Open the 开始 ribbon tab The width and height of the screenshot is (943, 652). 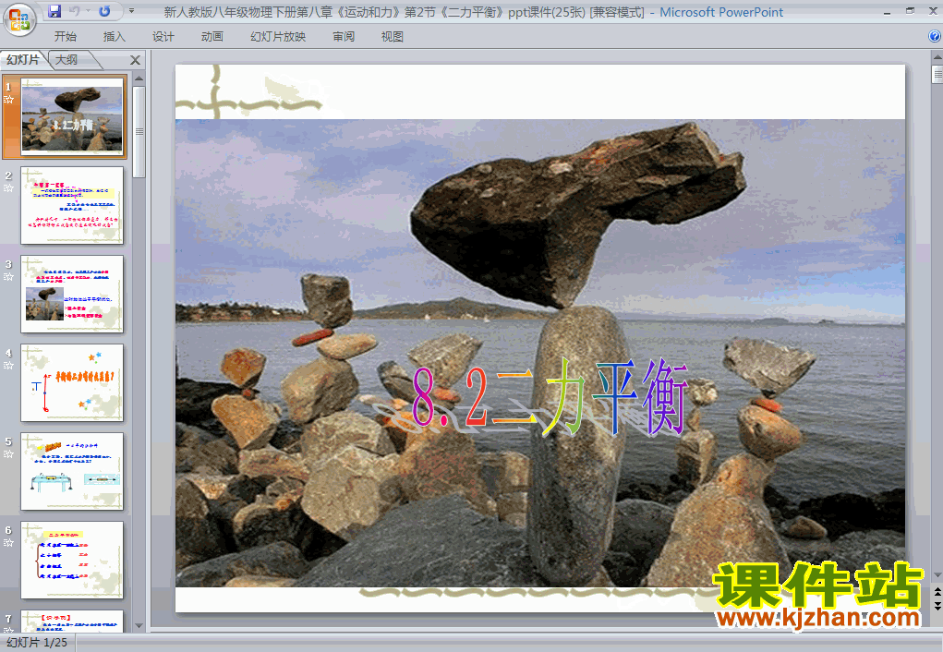point(65,37)
